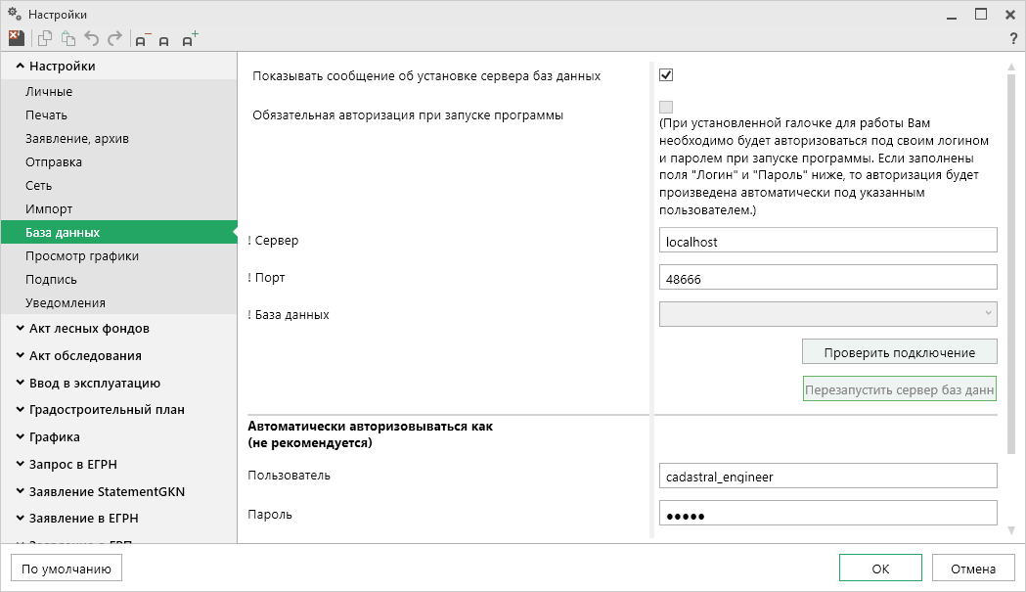1026x592 pixels.
Task: Open the Подпись settings page
Action: click(51, 280)
